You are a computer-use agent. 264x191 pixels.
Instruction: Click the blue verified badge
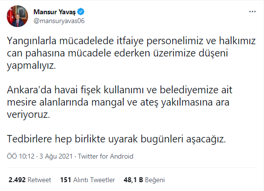coord(81,12)
